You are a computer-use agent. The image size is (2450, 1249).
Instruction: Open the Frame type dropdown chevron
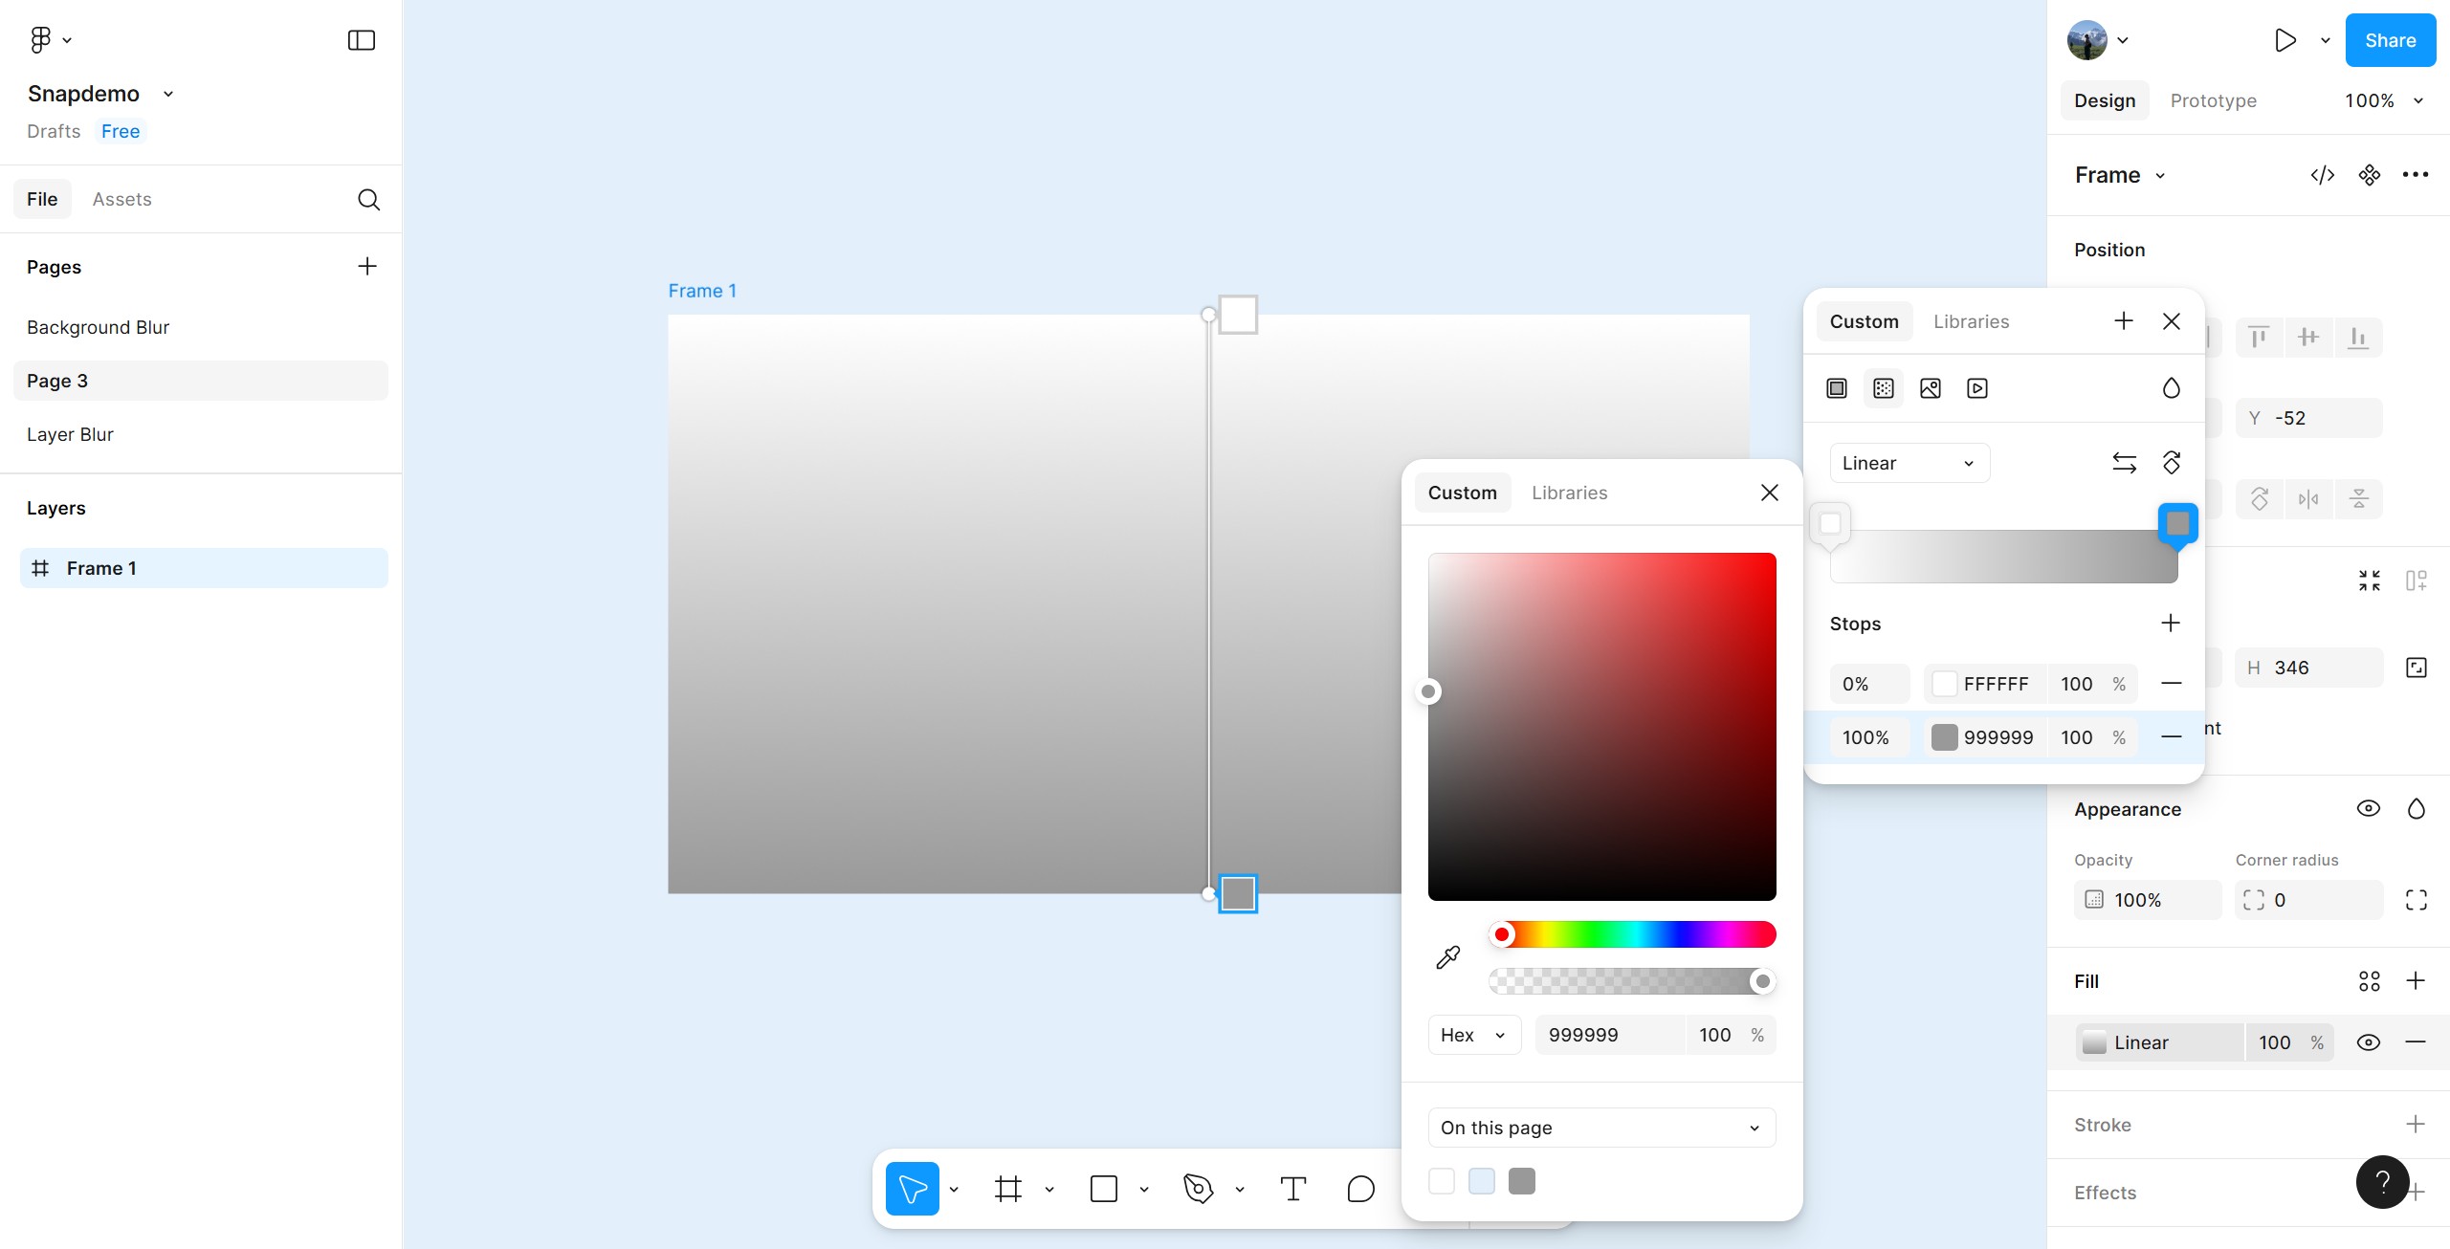click(2160, 176)
